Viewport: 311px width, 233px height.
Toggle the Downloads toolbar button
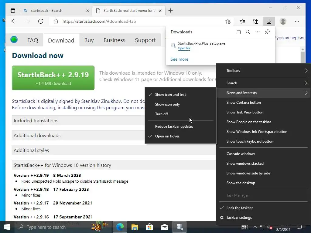269,21
